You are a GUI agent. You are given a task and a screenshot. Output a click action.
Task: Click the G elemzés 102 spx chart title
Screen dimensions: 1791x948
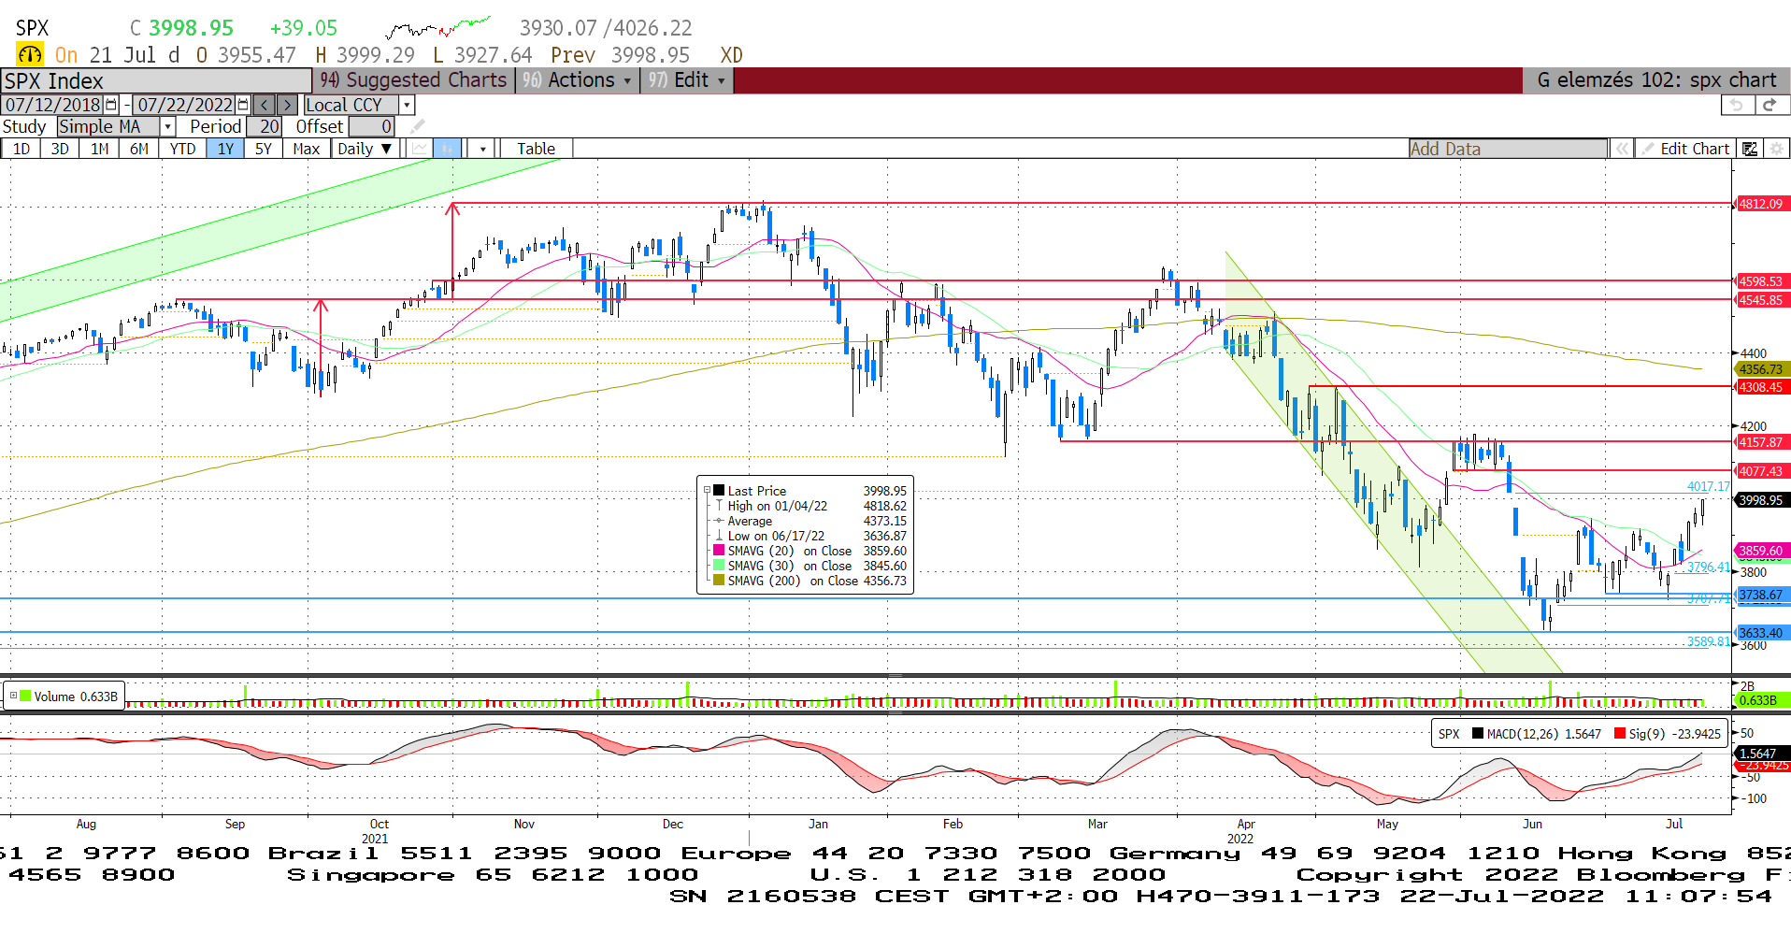click(1656, 80)
